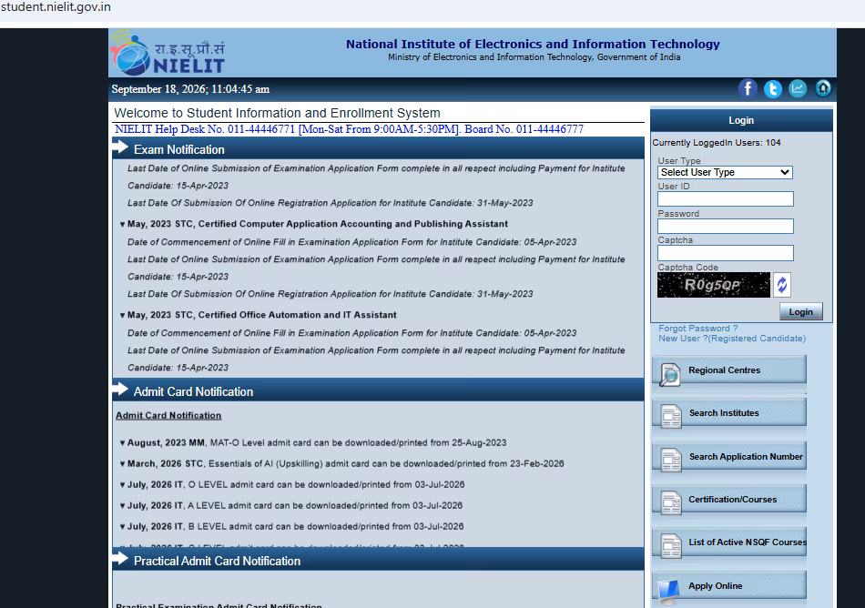This screenshot has height=608, width=865.
Task: Refresh the captcha code image
Action: click(782, 285)
